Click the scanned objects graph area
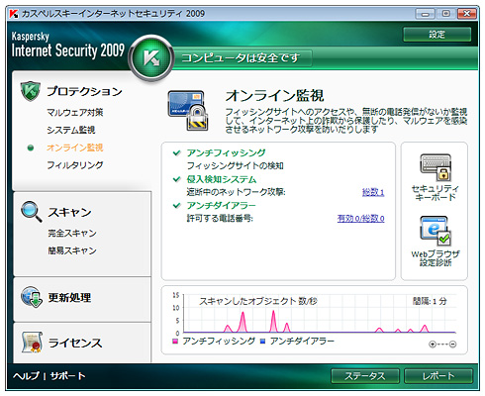The width and height of the screenshot is (485, 396). 320,314
